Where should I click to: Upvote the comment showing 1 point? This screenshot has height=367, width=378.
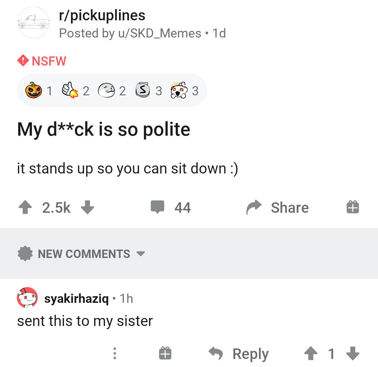311,354
